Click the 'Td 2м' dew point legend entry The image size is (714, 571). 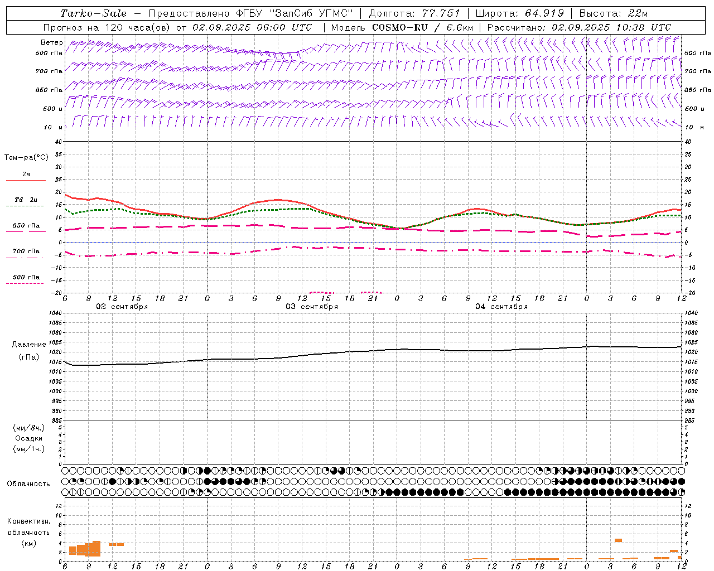coord(26,200)
